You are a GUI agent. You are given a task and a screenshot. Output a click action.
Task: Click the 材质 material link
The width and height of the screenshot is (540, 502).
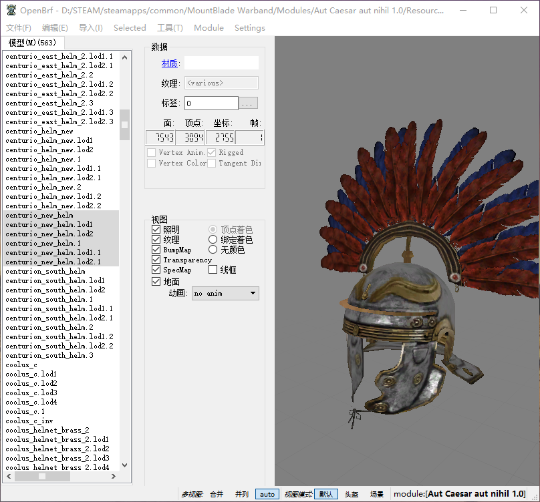tap(170, 63)
